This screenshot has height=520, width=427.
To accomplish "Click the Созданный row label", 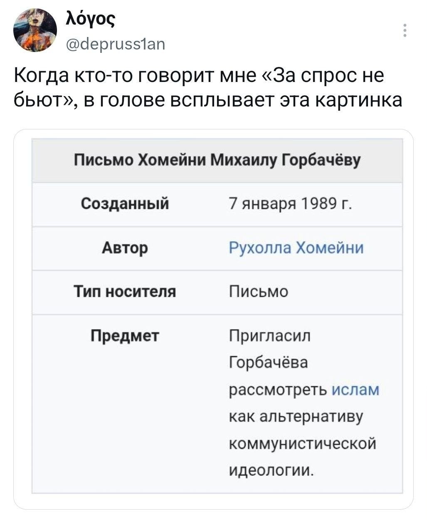I will click(x=125, y=204).
